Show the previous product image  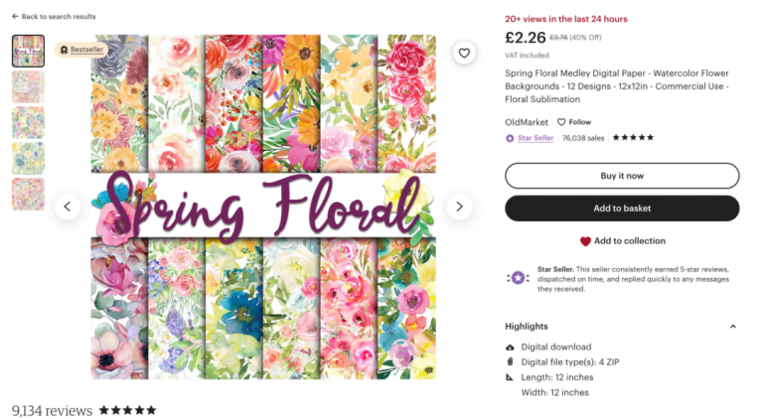[68, 207]
